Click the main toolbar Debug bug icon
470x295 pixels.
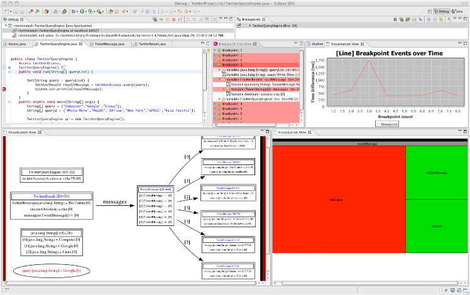(x=73, y=11)
